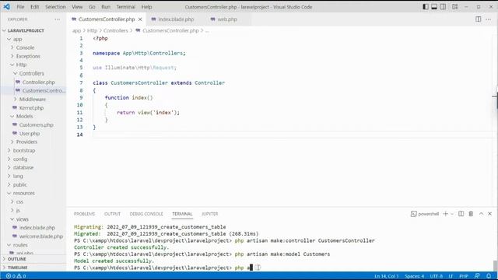Switch to JUPYTER panel tab

pyautogui.click(x=209, y=214)
